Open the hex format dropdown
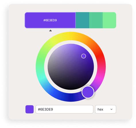 106,109
